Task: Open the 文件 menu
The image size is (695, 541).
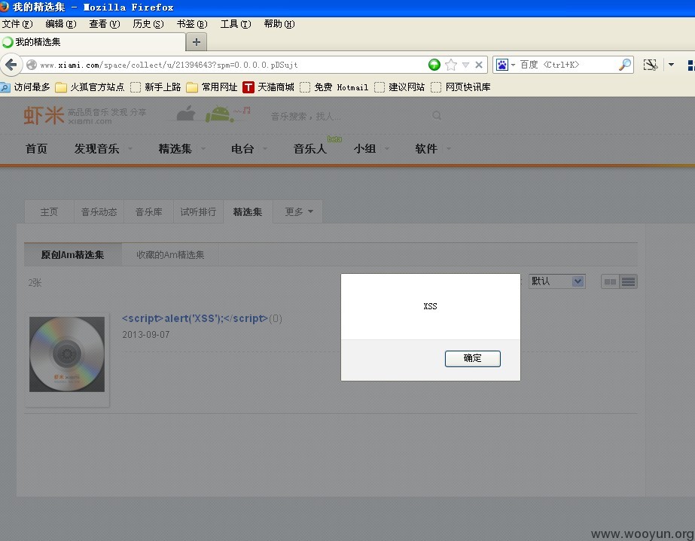Action: [x=17, y=24]
